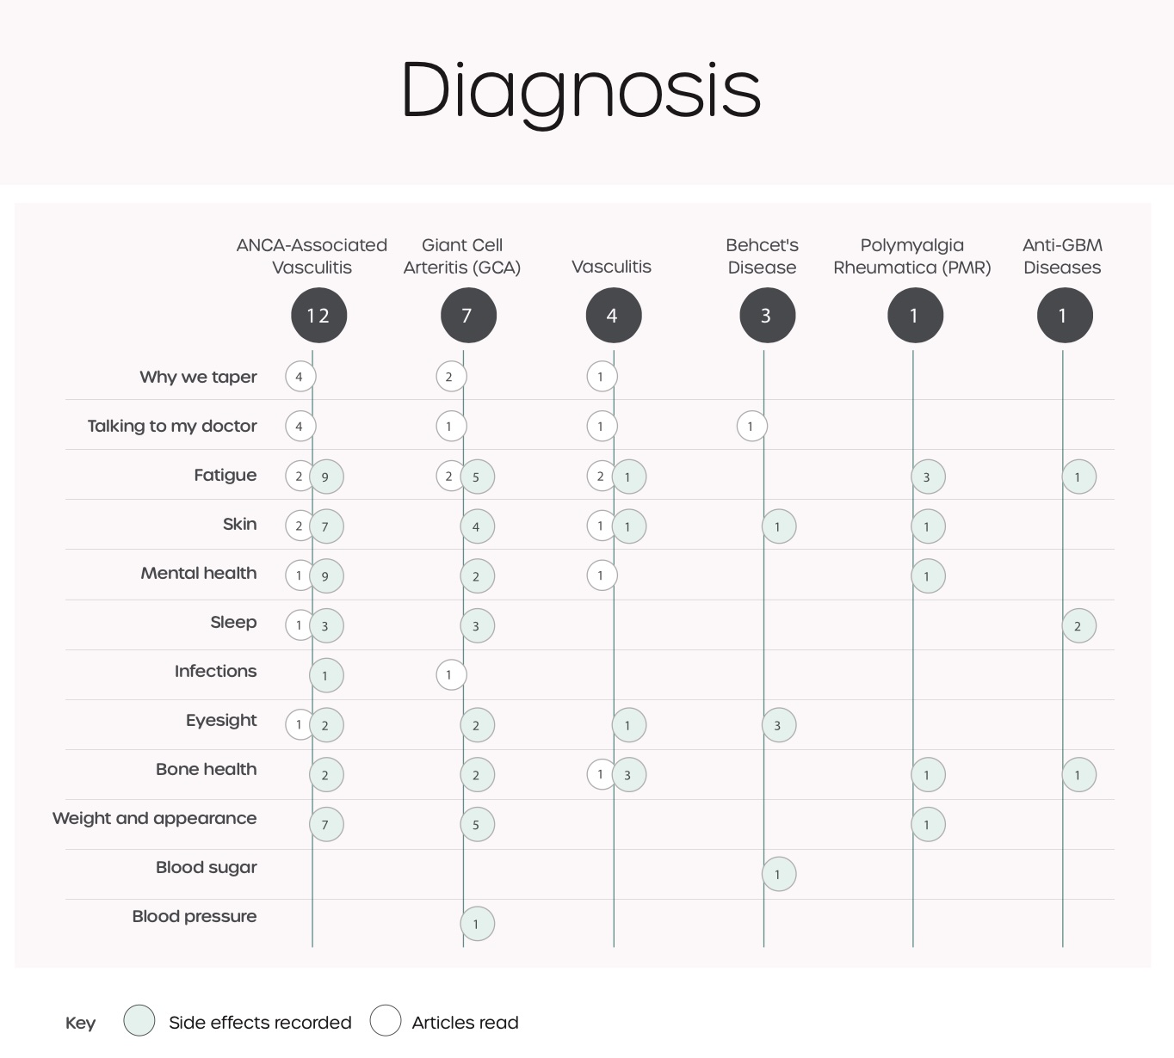Click the green Weight and appearance bubble showing 7
This screenshot has width=1174, height=1058.
(x=326, y=825)
